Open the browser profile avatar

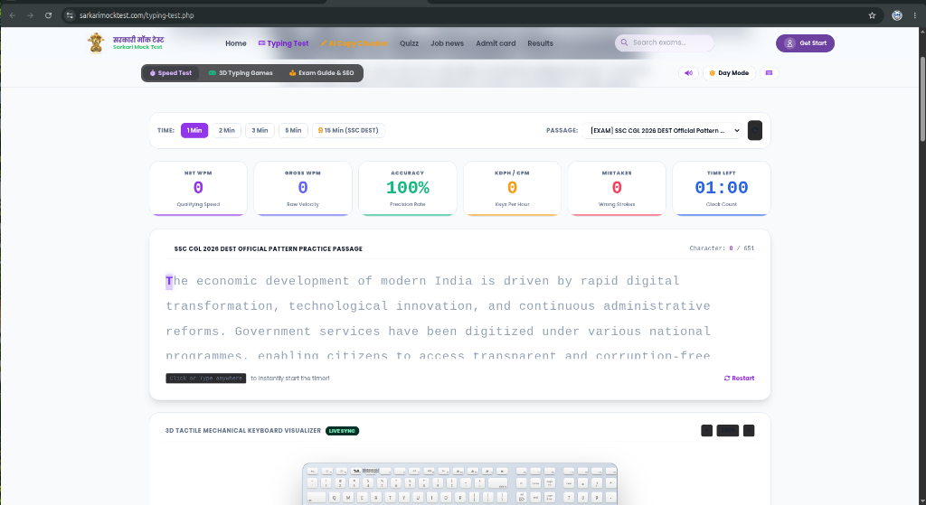click(897, 15)
